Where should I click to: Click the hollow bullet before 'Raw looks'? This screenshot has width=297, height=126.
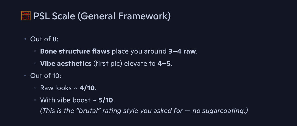click(35, 88)
